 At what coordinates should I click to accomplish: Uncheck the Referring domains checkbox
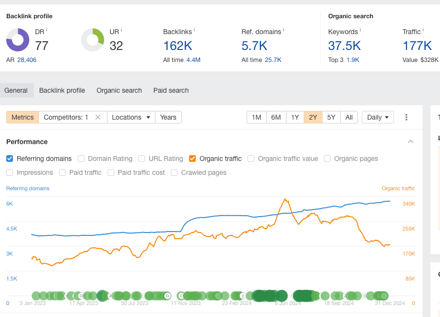click(x=10, y=158)
